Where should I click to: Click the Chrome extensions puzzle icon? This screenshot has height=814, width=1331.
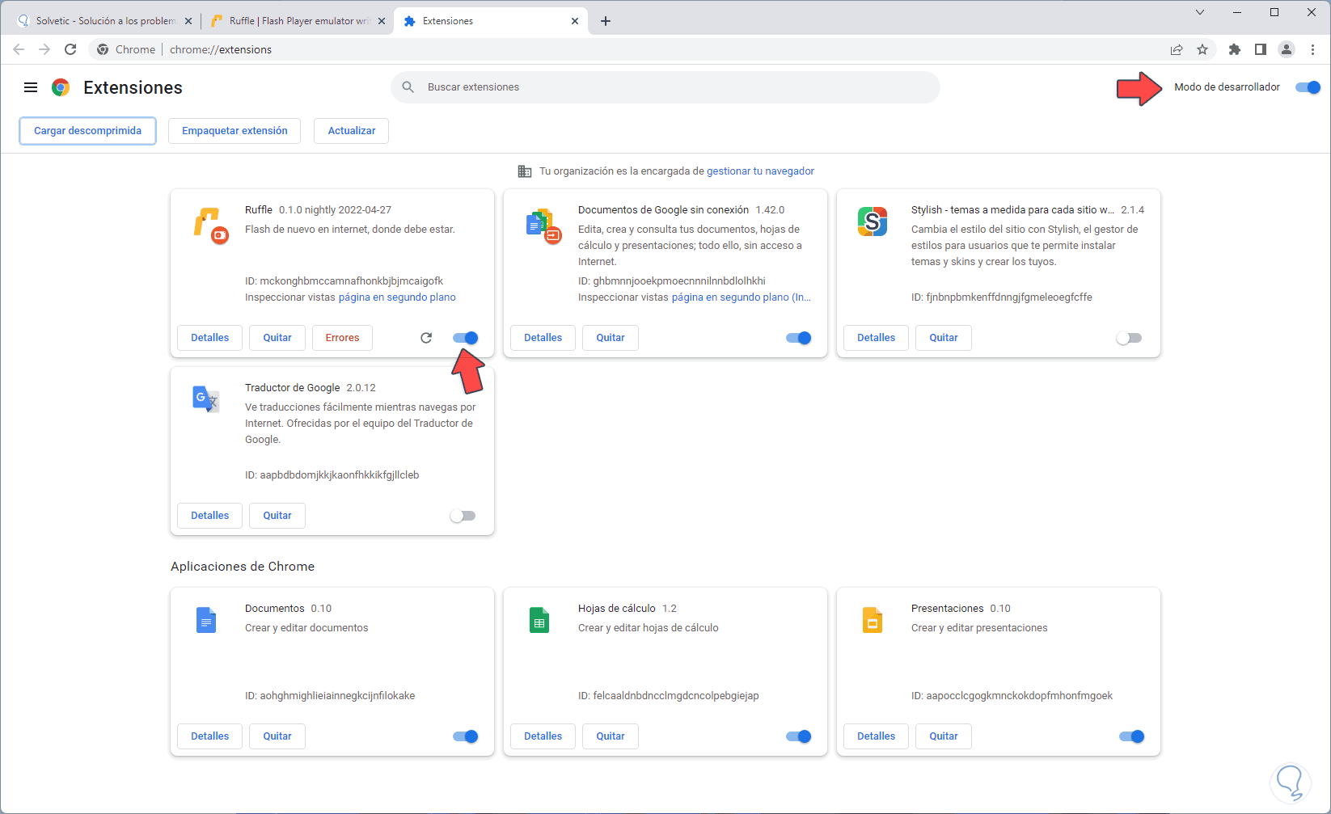(1234, 49)
